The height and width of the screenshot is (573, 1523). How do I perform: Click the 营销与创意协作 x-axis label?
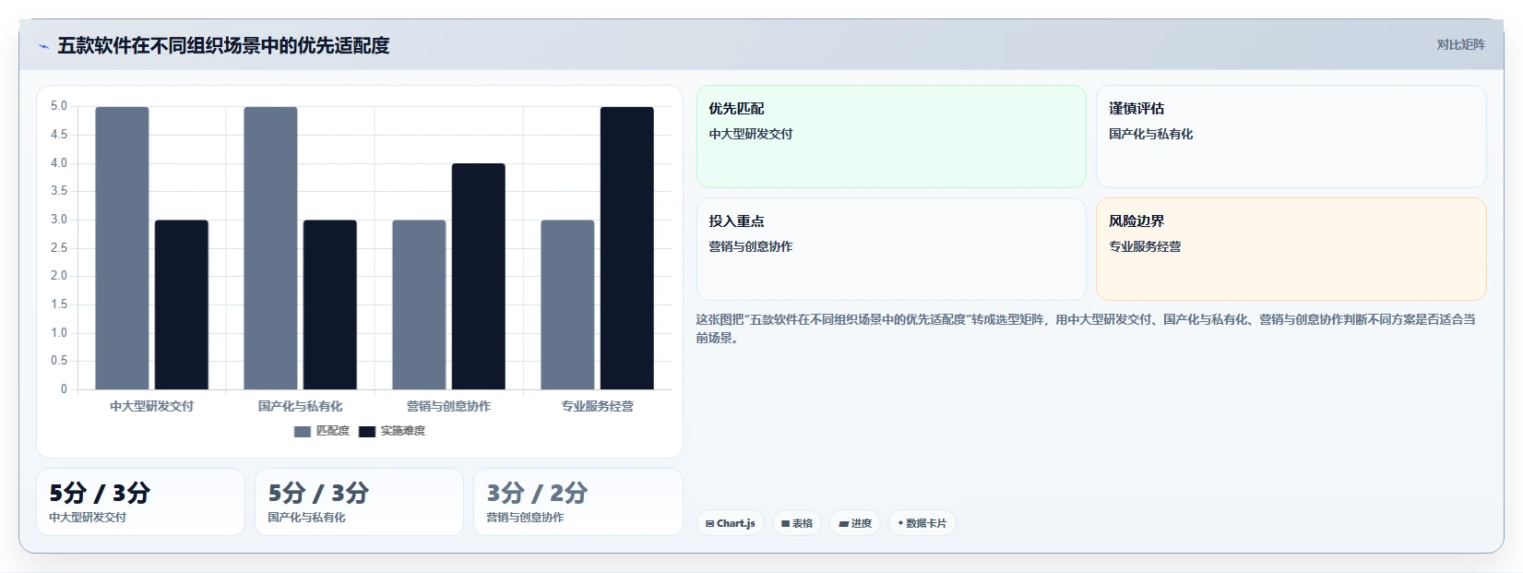tap(449, 406)
